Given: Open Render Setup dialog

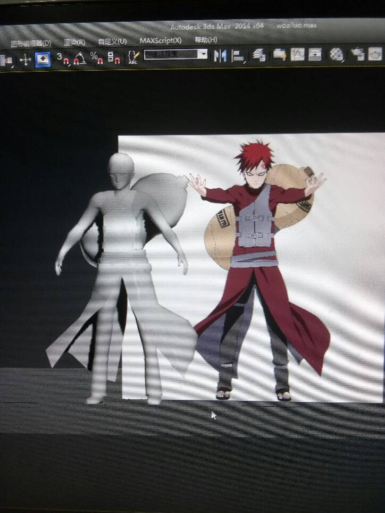Looking at the screenshot, I should coord(357,54).
